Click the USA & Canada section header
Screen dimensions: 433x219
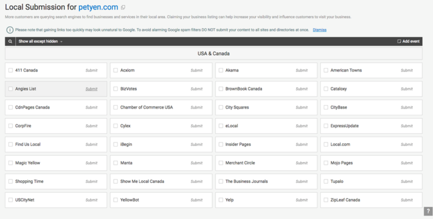point(214,54)
